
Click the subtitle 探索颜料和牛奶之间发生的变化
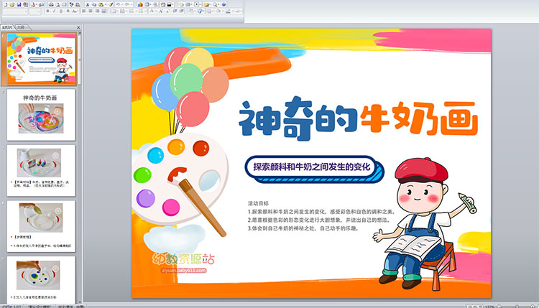(312, 167)
